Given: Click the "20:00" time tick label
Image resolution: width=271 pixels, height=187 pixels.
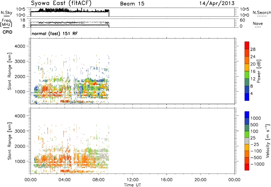Looking at the screenshot, I should coord(201,180).
